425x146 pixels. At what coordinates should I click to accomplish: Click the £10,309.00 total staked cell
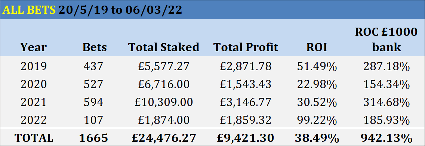164,102
